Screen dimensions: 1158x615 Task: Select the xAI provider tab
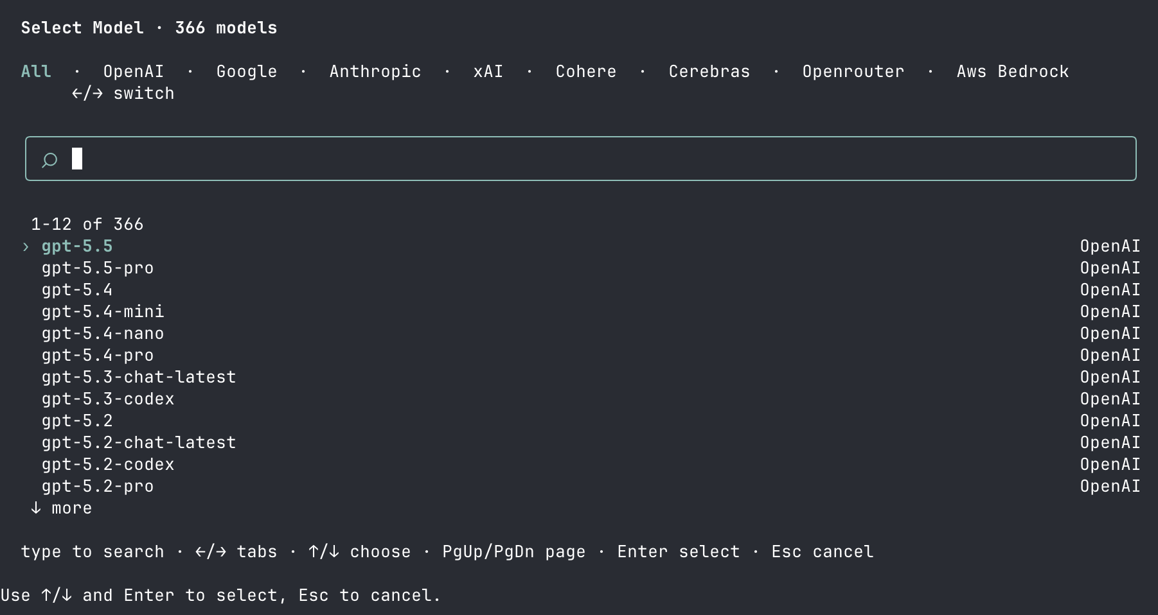(x=488, y=71)
